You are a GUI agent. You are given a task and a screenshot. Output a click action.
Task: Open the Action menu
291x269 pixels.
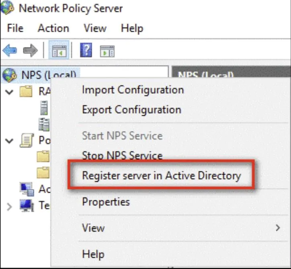(x=53, y=29)
